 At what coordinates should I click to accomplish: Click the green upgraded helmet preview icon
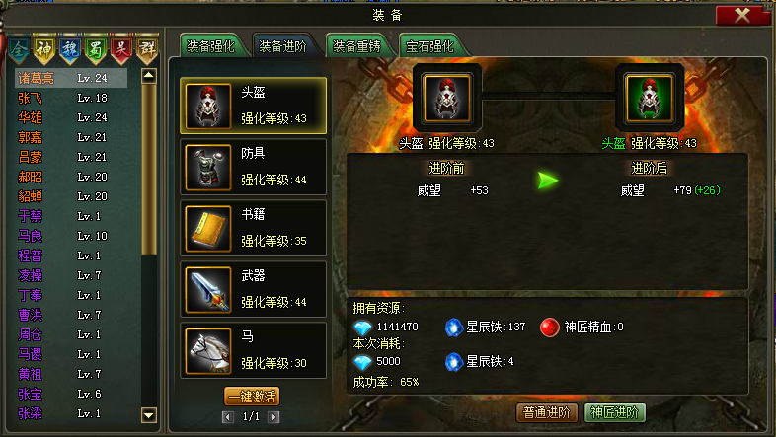click(650, 98)
